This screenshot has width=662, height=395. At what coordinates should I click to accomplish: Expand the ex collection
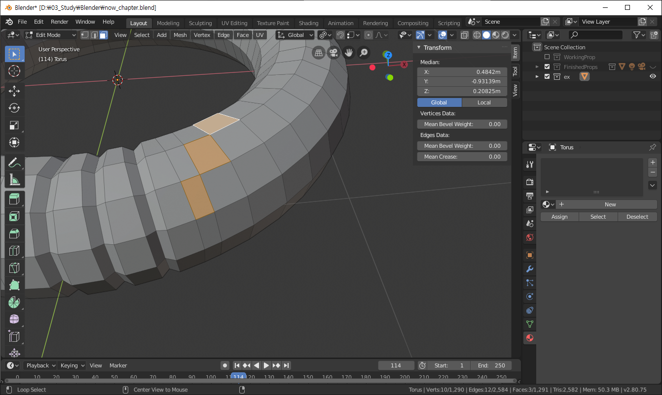[x=537, y=77]
